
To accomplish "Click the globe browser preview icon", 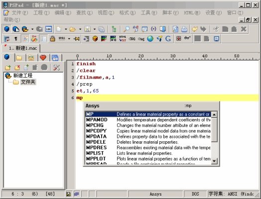I will pyautogui.click(x=150, y=39).
